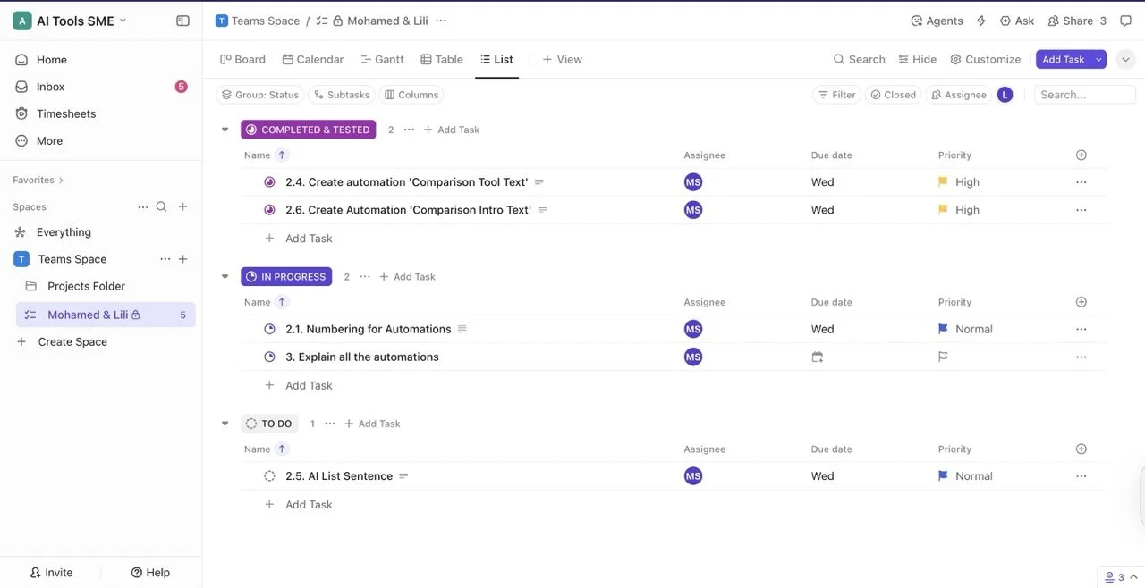Toggle the Subtasks display option
Viewport: 1145px width, 588px height.
click(x=342, y=95)
